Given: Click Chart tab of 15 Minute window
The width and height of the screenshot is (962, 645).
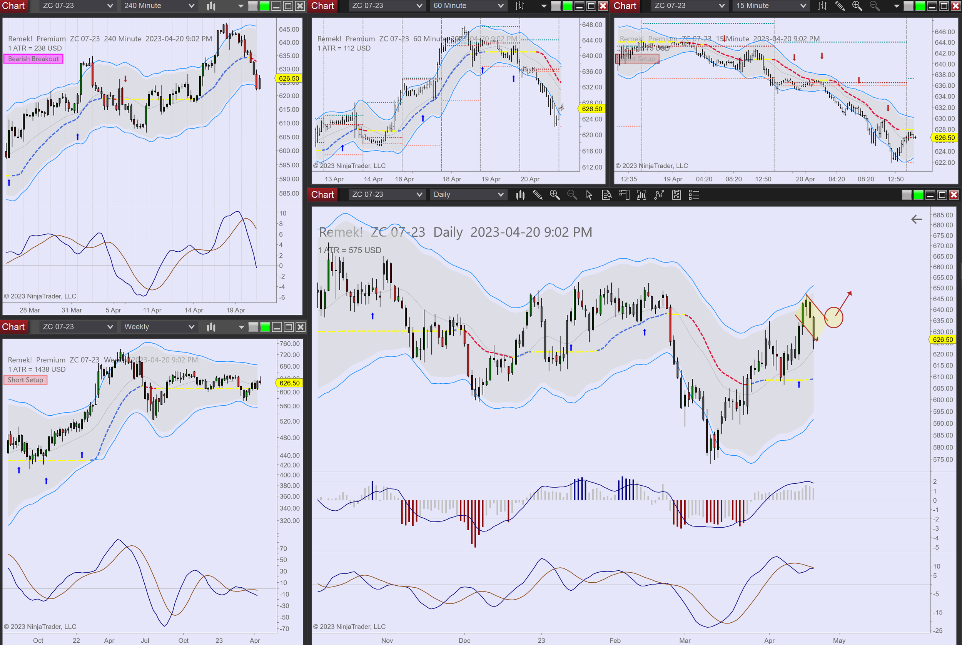Looking at the screenshot, I should click(625, 6).
